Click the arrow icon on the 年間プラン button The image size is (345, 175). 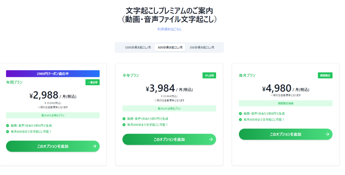[94, 146]
